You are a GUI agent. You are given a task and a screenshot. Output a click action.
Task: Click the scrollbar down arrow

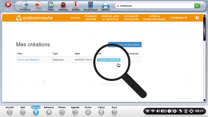click(204, 101)
